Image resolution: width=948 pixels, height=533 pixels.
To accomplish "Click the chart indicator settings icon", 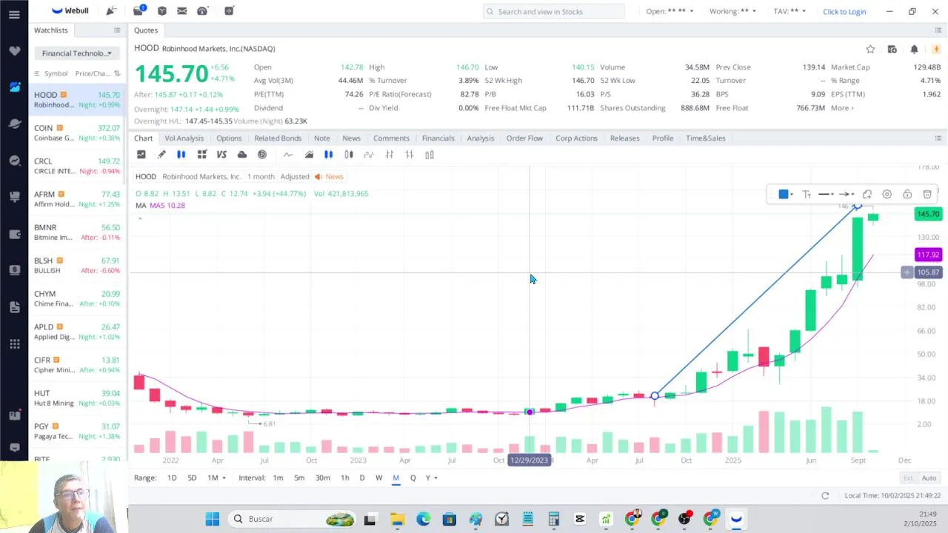I will (141, 155).
